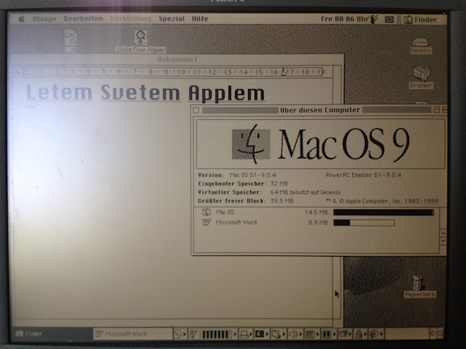Switch to Microsoft Word in bottom application bar
Screen dimensions: 466x349
tap(133, 334)
